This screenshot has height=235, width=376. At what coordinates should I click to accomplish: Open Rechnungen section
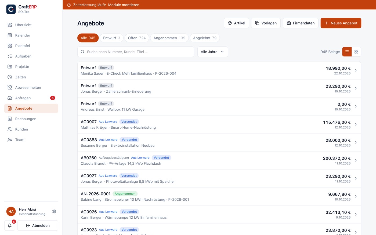[31, 119]
